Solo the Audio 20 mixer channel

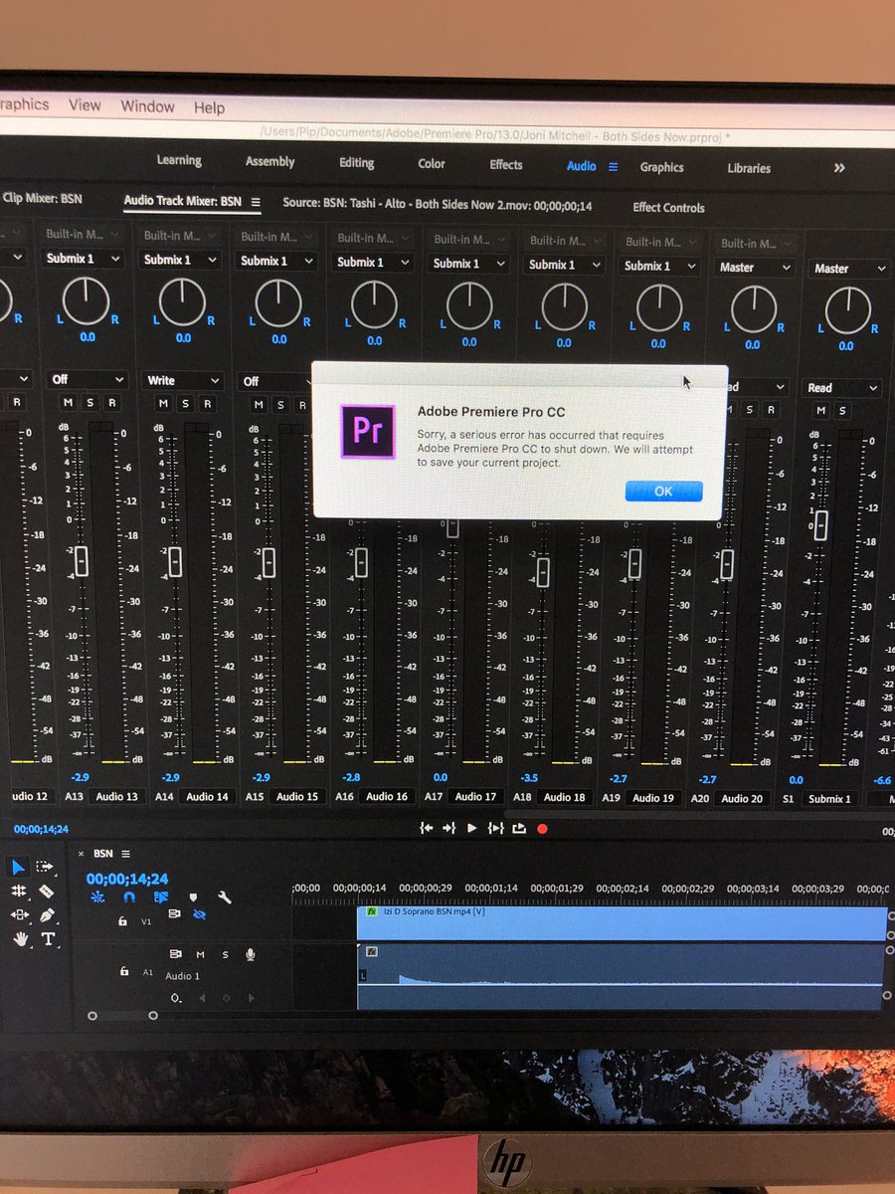[750, 410]
